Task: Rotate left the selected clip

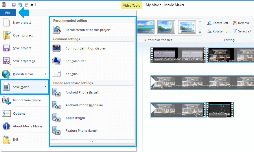Action: tap(218, 23)
